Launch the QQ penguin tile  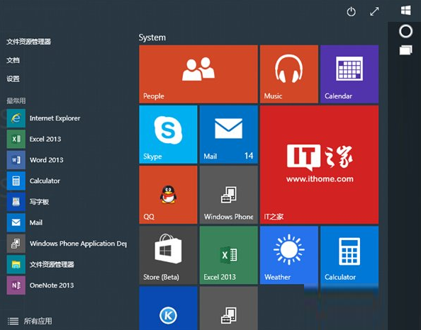point(168,195)
